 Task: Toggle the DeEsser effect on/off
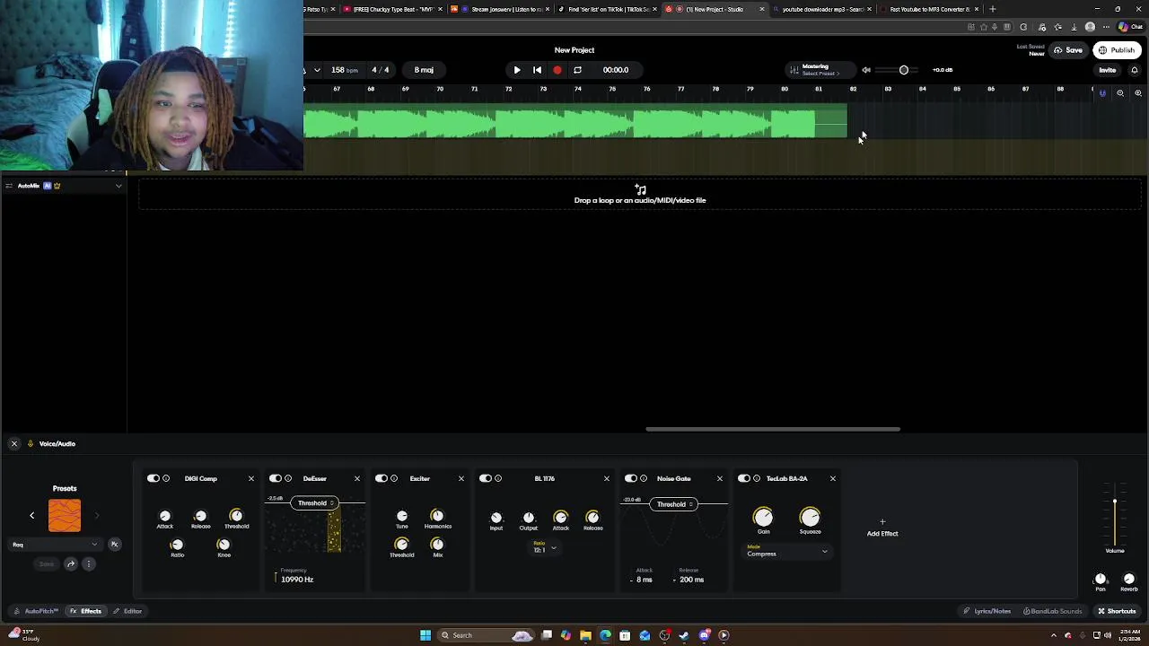click(276, 479)
